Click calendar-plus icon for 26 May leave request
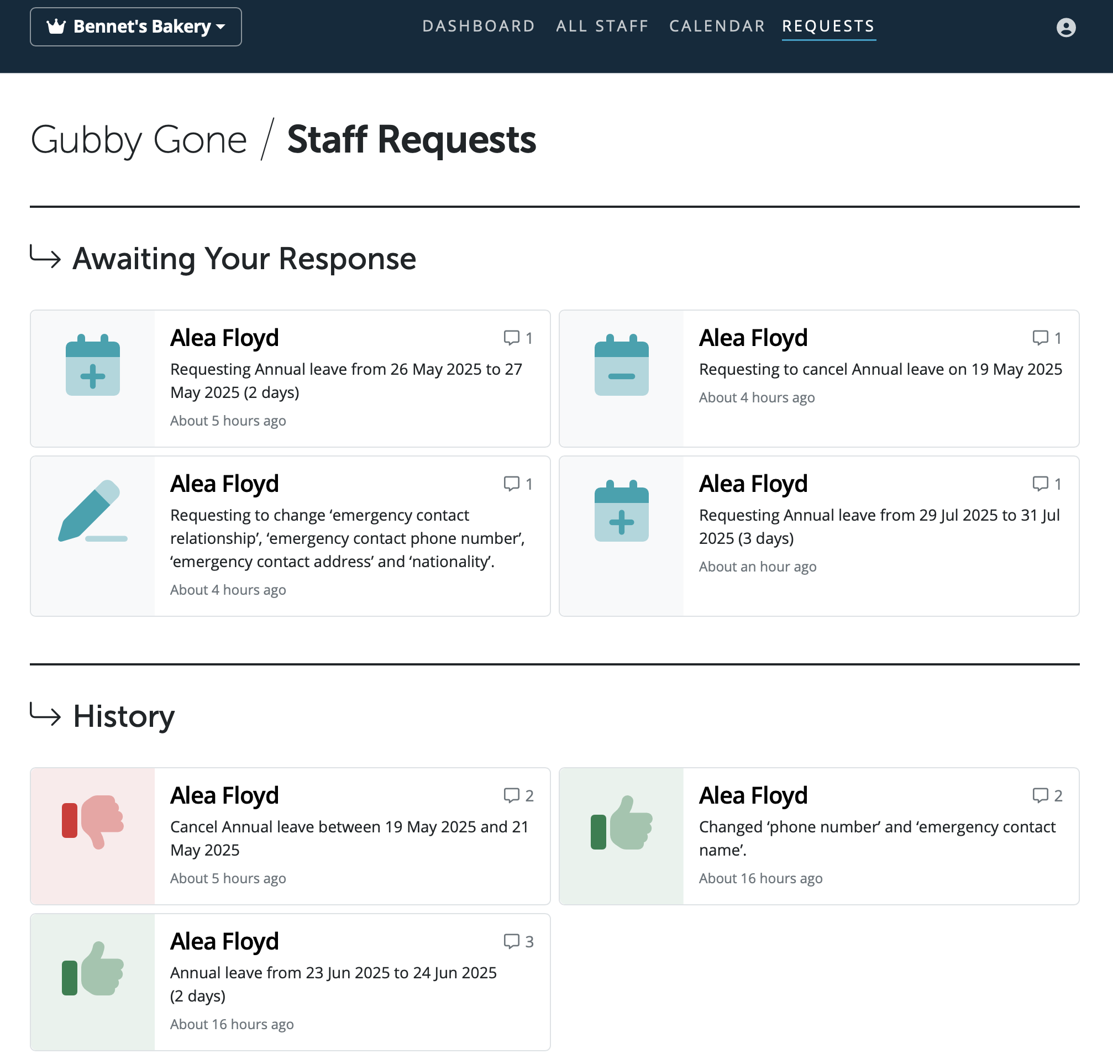 point(92,365)
